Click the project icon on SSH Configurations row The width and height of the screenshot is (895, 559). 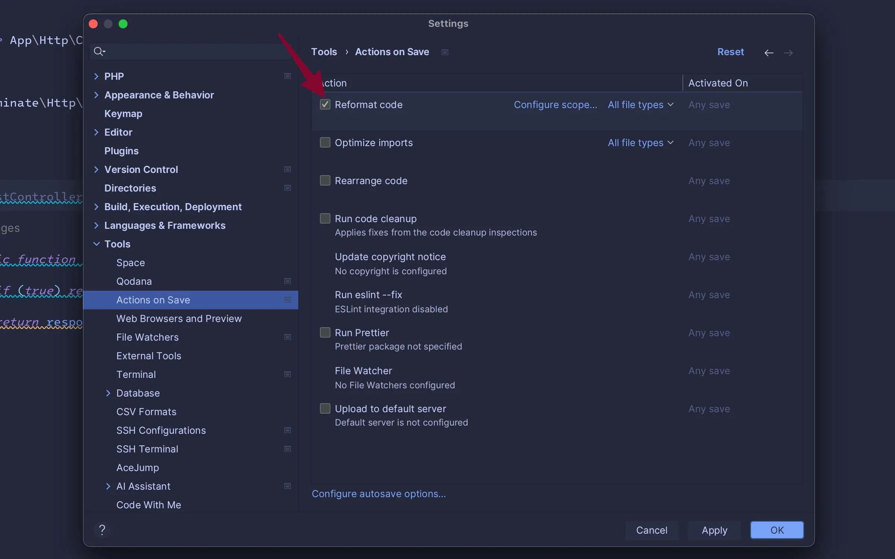288,430
